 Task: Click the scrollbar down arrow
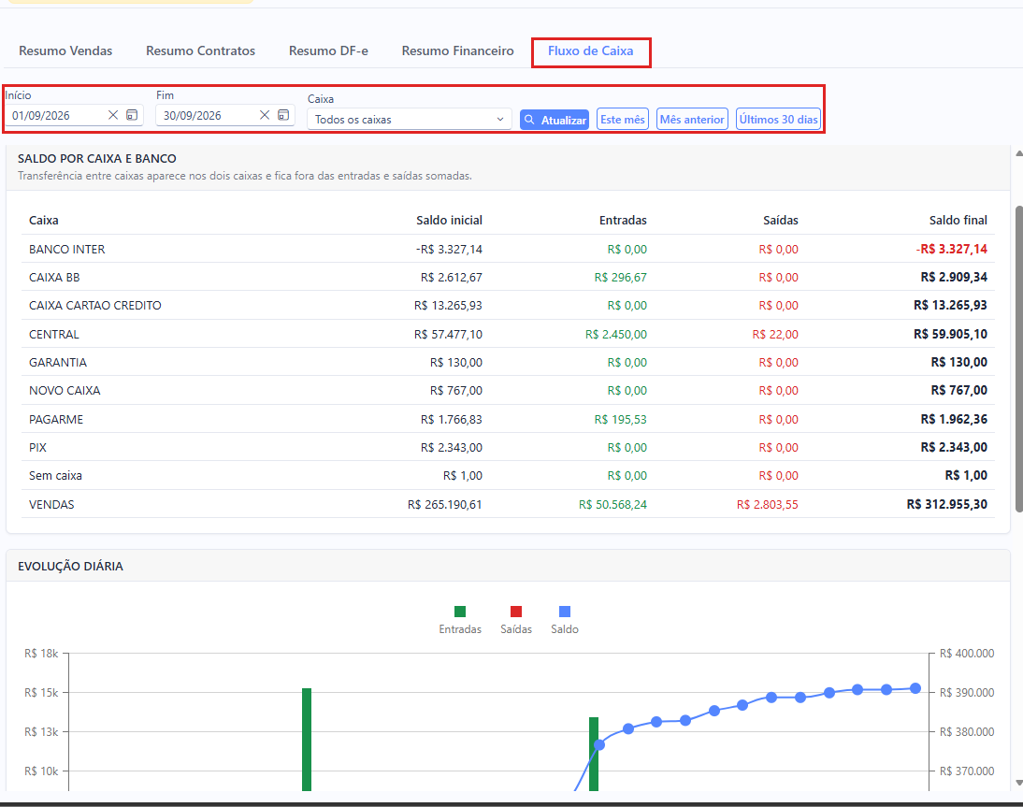[1019, 783]
